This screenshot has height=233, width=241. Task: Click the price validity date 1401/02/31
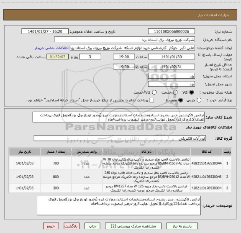pyautogui.click(x=172, y=67)
